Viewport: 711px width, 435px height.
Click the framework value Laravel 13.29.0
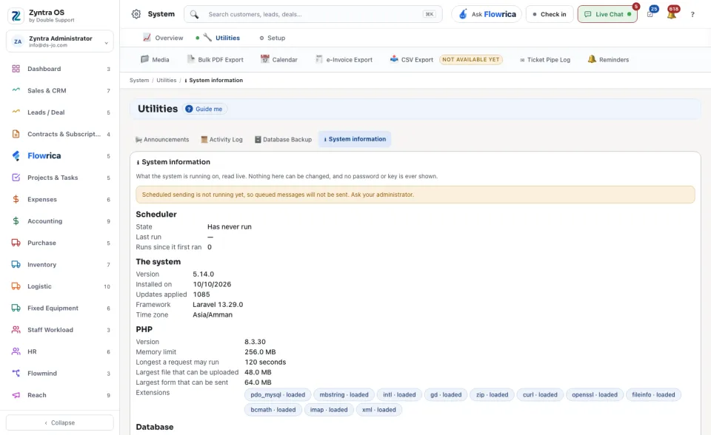218,305
